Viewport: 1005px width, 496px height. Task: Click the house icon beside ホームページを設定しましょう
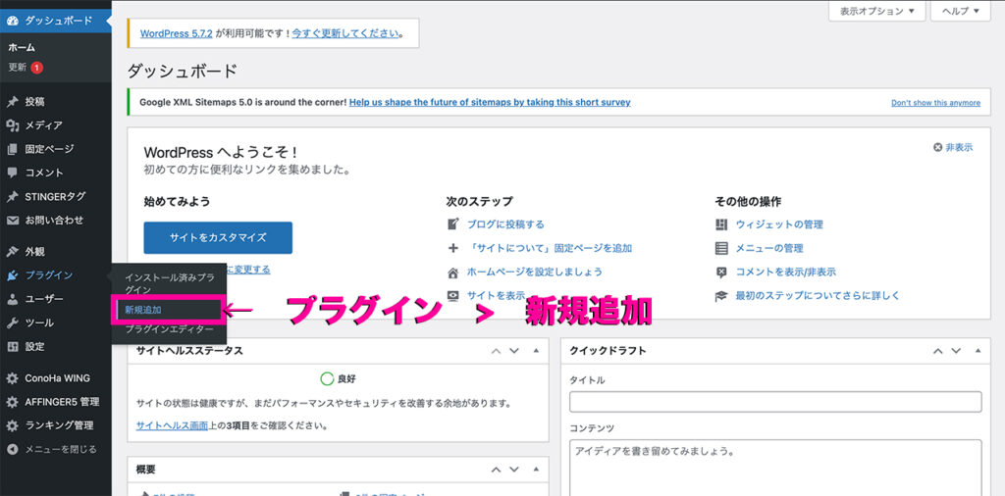coord(453,272)
